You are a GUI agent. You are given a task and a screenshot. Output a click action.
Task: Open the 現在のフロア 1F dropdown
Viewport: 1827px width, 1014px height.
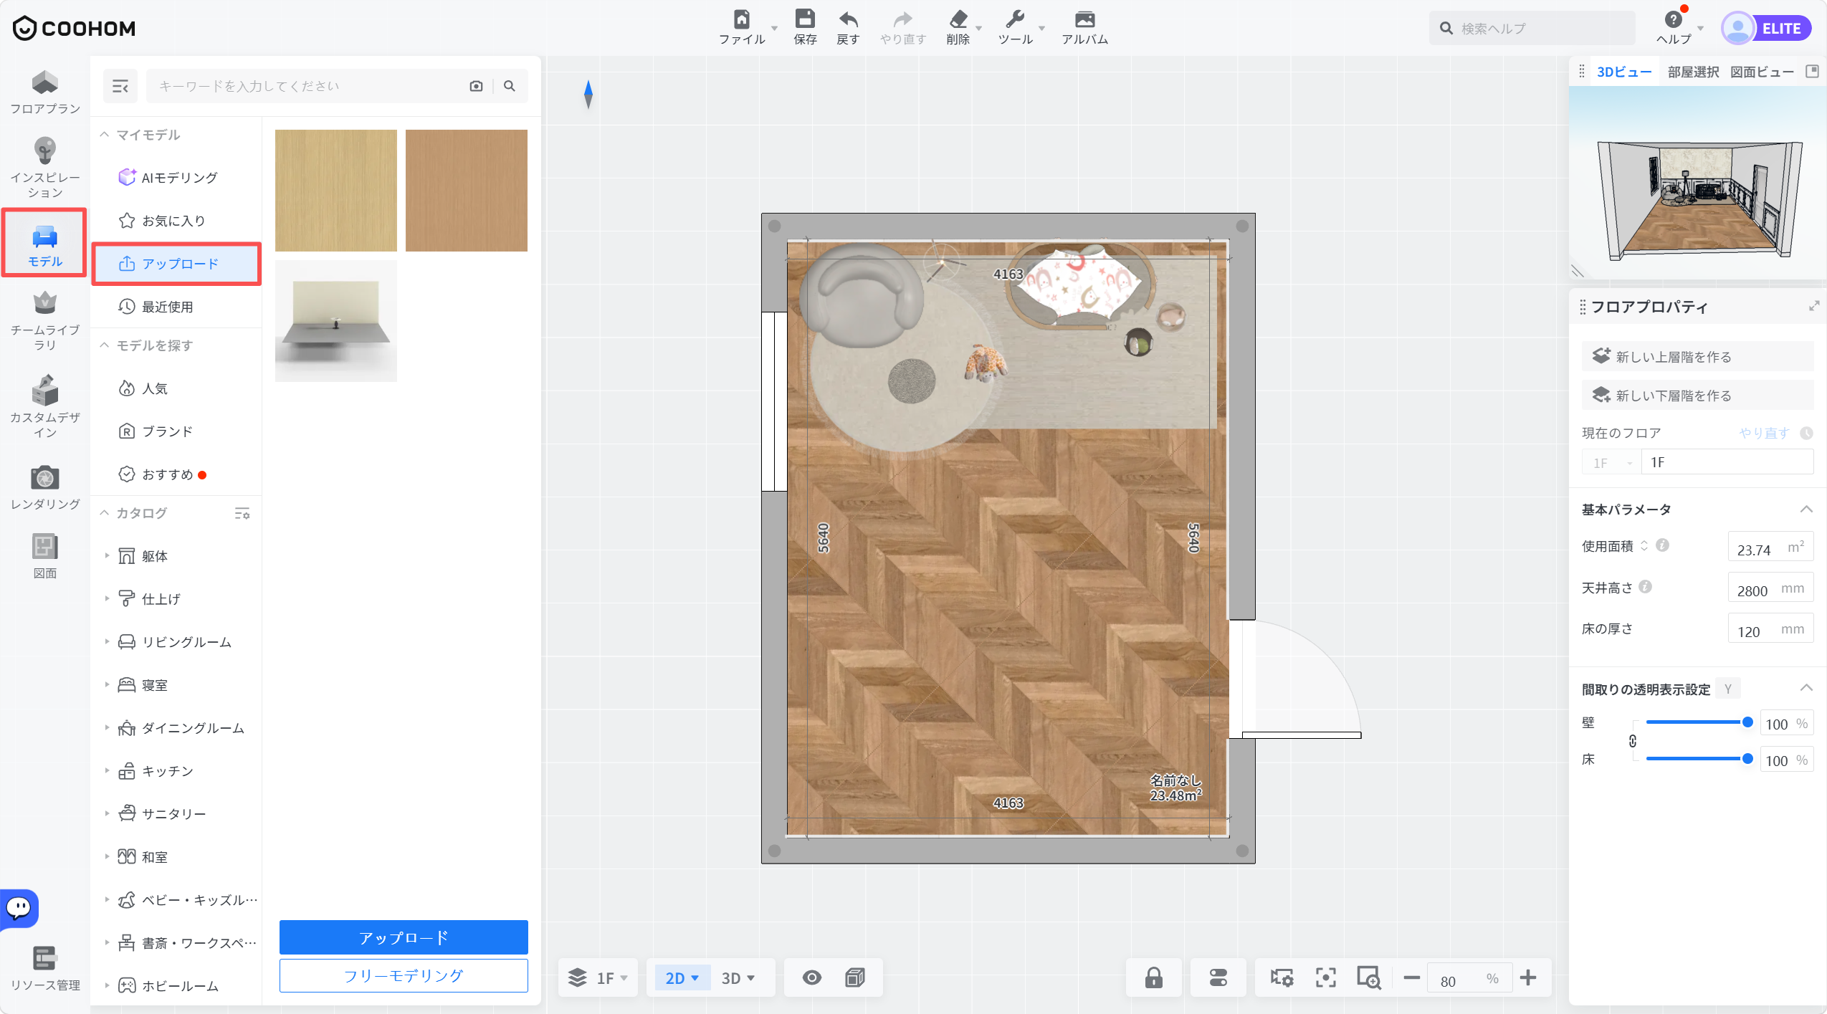click(x=1611, y=463)
